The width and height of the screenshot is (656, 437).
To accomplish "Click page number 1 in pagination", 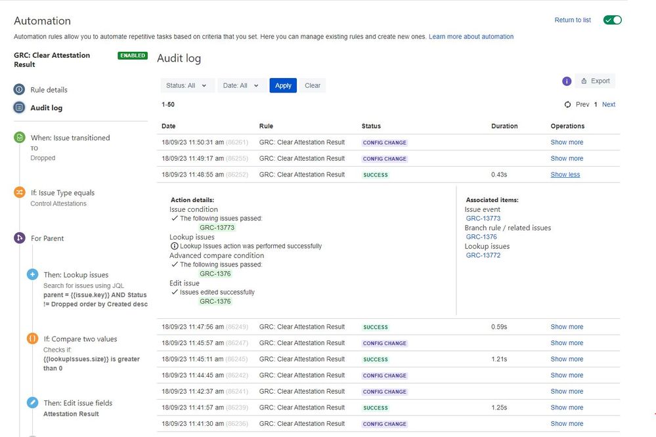I will point(596,104).
